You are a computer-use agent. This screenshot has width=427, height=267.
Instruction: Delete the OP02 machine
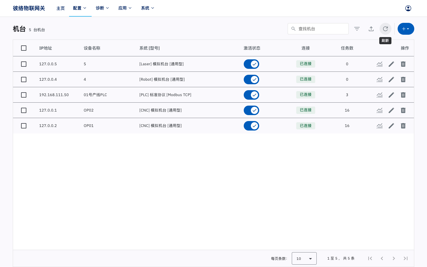coord(403,110)
